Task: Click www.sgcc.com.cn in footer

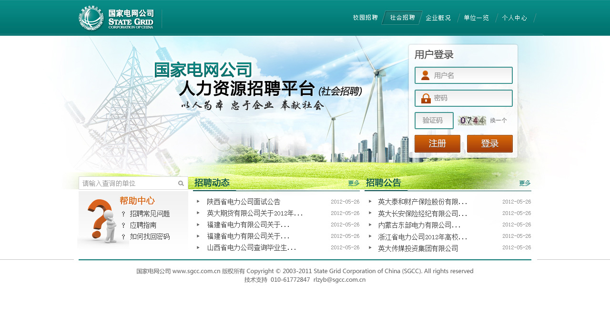Action: coord(196,271)
